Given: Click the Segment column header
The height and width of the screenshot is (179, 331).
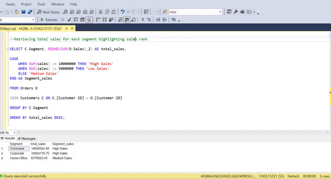Looking at the screenshot, I should (16, 144).
